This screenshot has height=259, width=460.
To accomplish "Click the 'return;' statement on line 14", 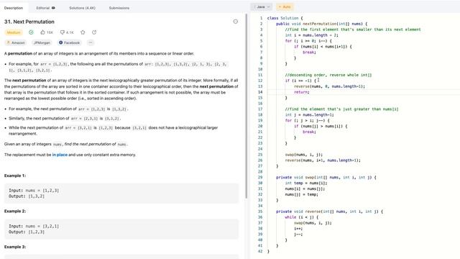I will pyautogui.click(x=302, y=92).
